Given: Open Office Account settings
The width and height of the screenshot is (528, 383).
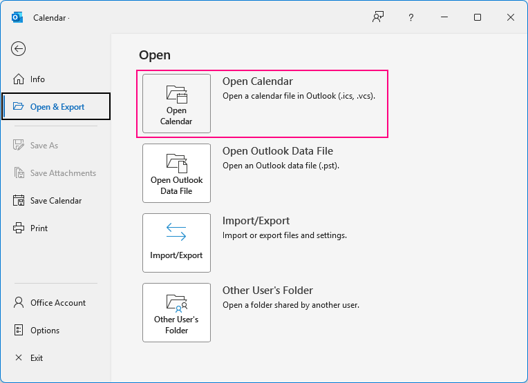Looking at the screenshot, I should click(x=55, y=303).
